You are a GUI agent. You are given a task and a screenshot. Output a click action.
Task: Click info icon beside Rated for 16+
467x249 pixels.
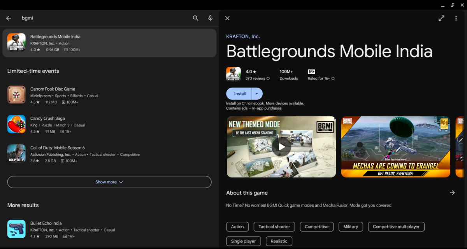[x=333, y=78]
